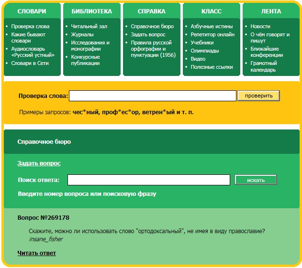302x268 pixels.
Task: Focus the Проверка слова input field
Action: pos(153,96)
